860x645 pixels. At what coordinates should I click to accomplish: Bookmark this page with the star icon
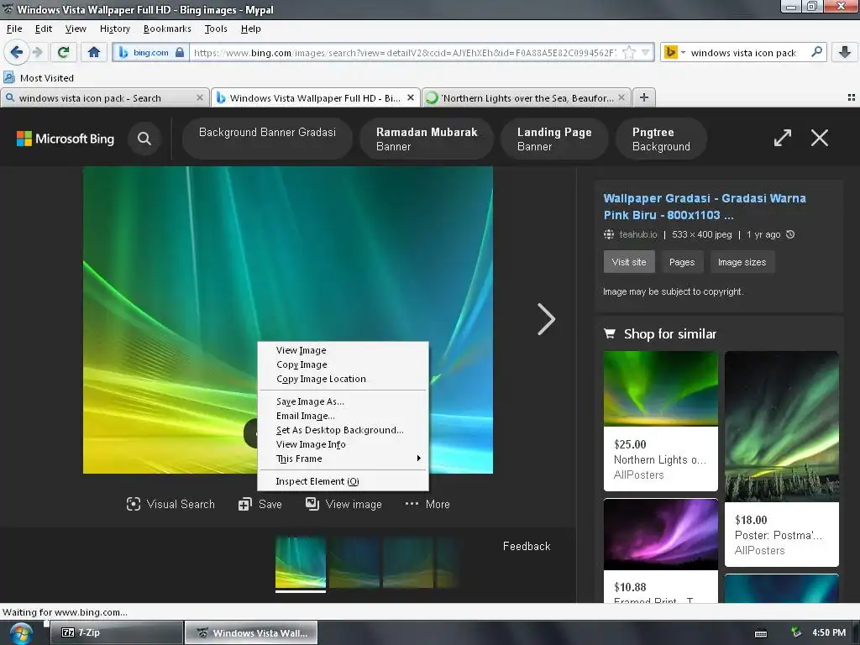[628, 53]
